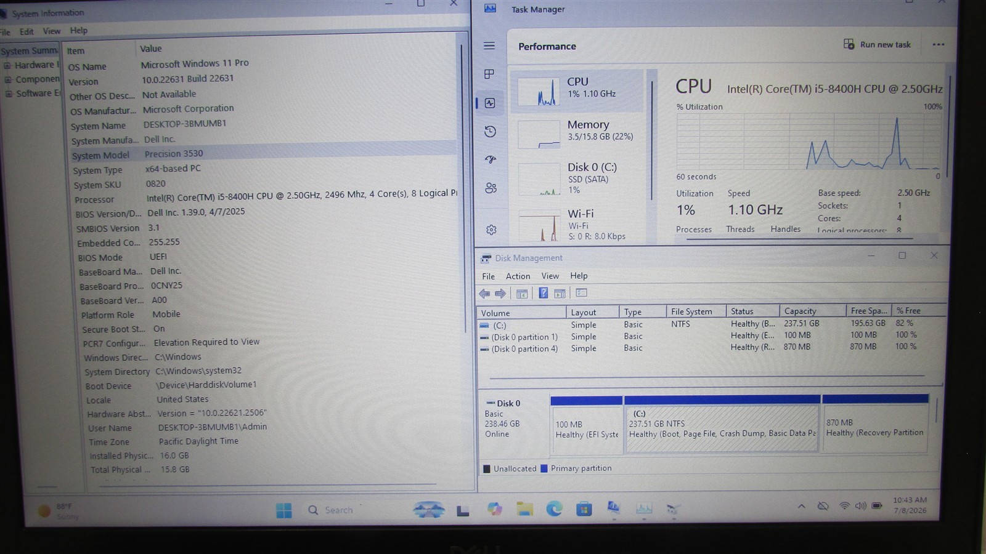The image size is (986, 554).
Task: Open Microsoft Store from taskbar
Action: 584,508
